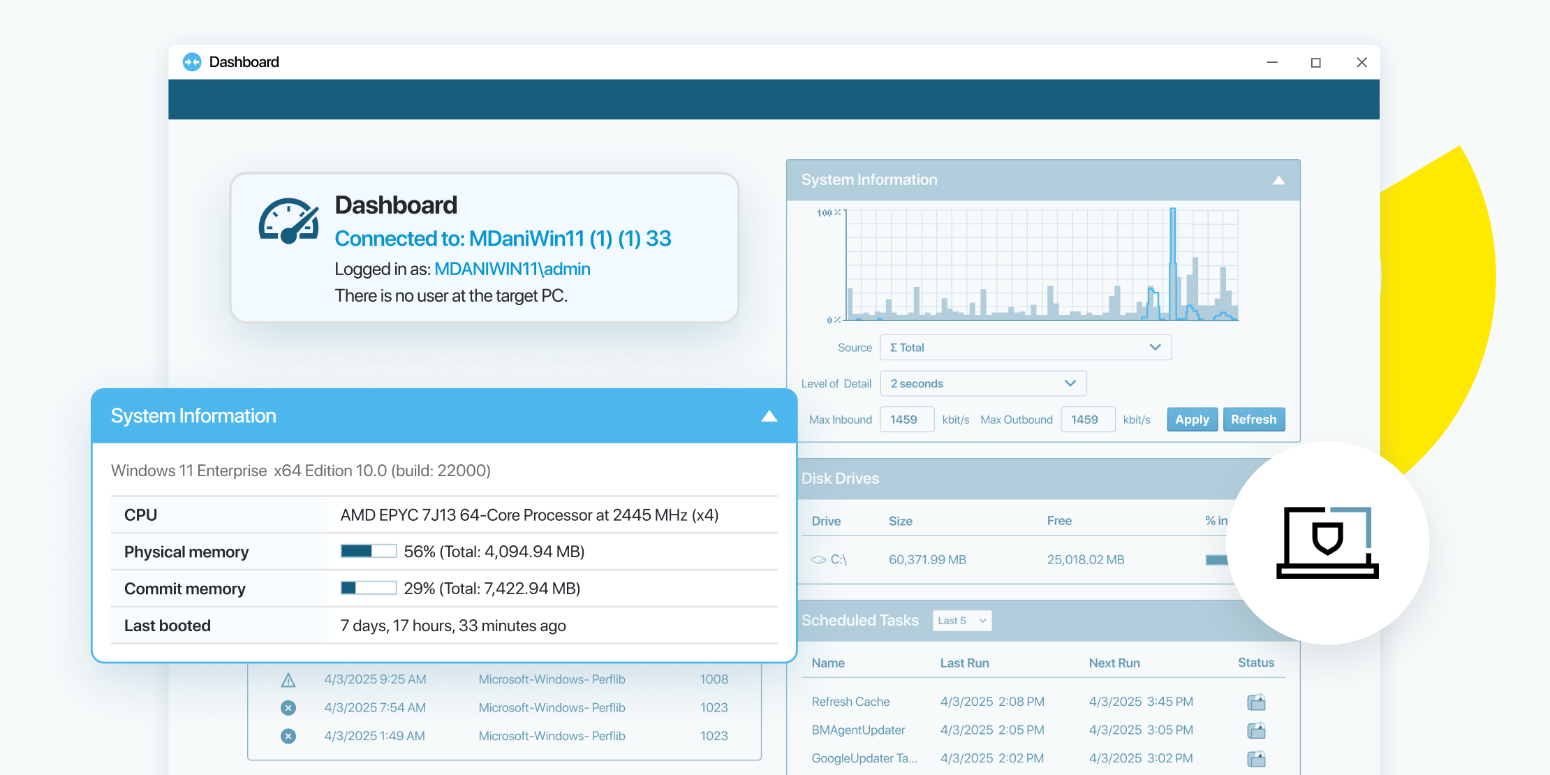Click the Dashboard app logo in title bar
Viewport: 1550px width, 775px height.
tap(192, 62)
